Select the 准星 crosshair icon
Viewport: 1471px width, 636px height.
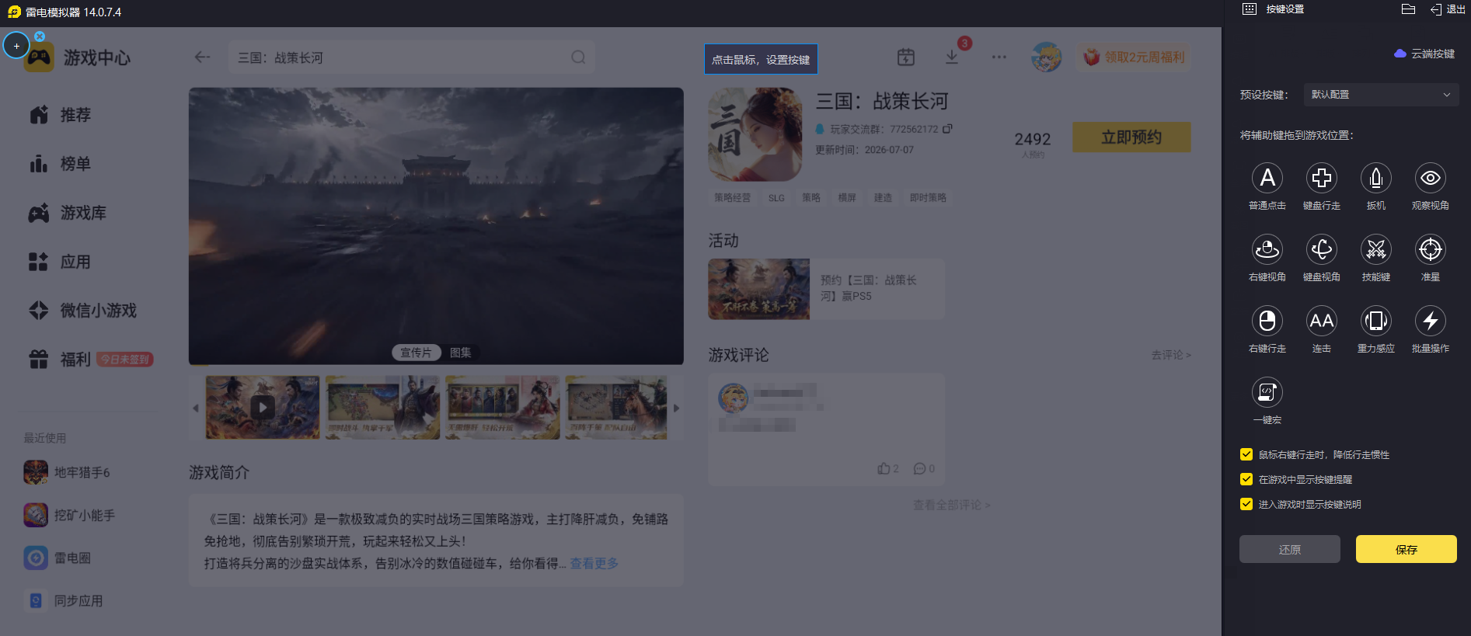[x=1431, y=249]
